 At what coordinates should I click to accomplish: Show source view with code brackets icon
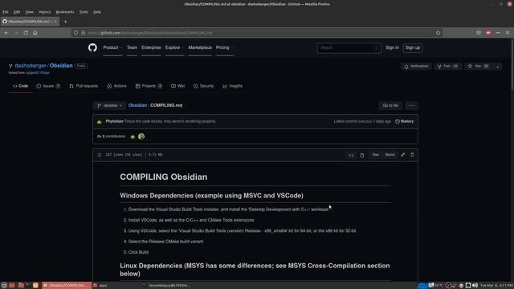351,155
